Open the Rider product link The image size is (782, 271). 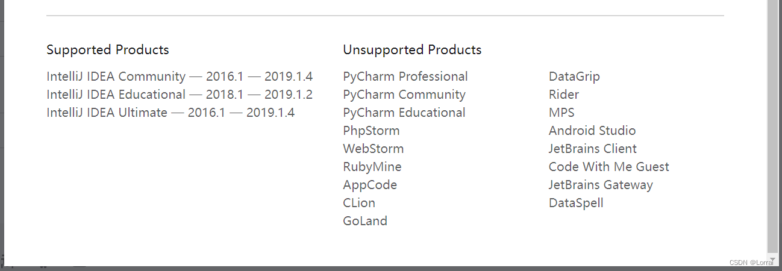564,95
